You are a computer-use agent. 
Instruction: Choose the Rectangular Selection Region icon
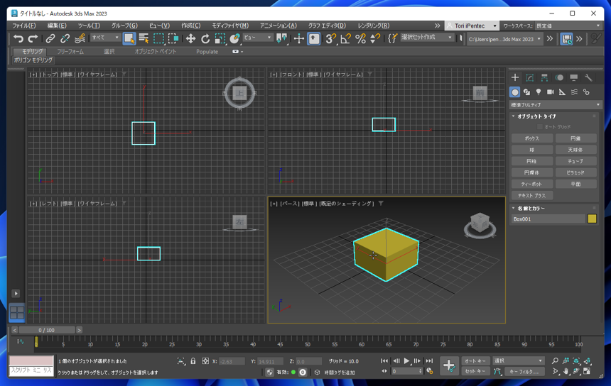click(158, 38)
